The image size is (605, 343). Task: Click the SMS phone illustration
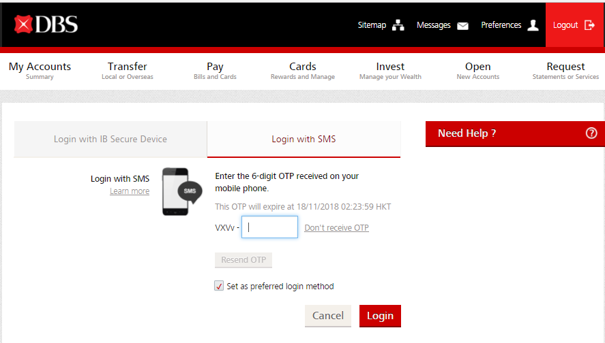(x=181, y=192)
